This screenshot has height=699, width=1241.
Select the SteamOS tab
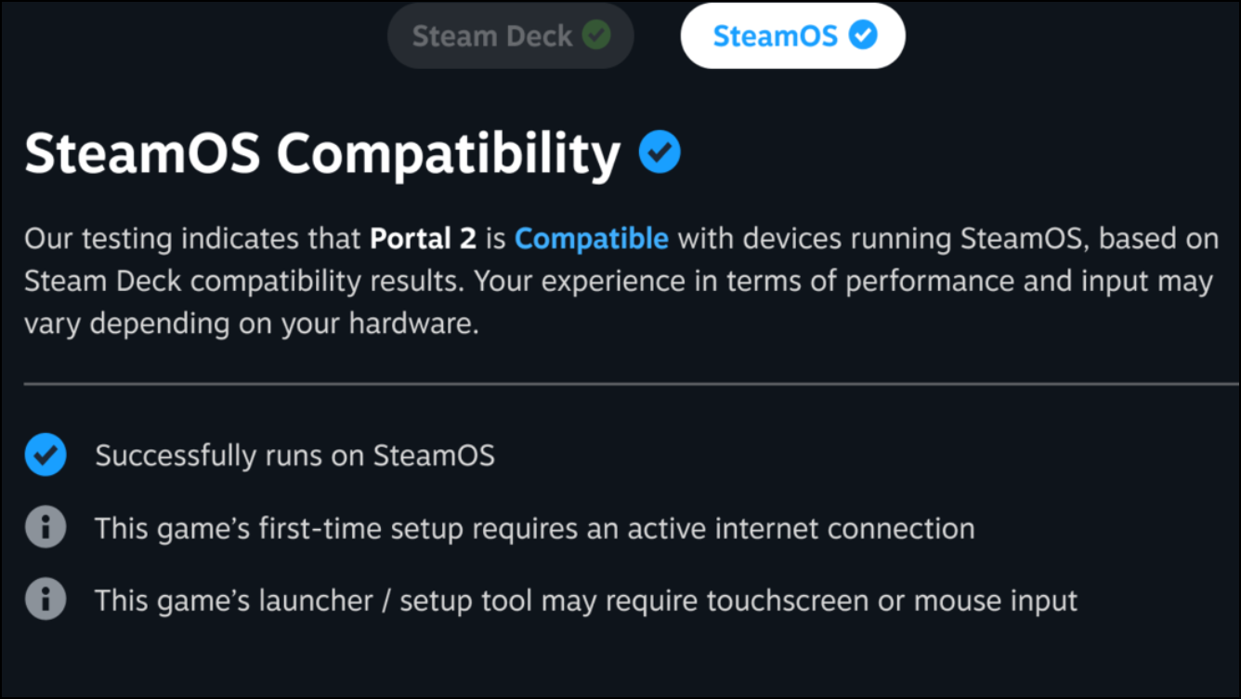pos(793,36)
